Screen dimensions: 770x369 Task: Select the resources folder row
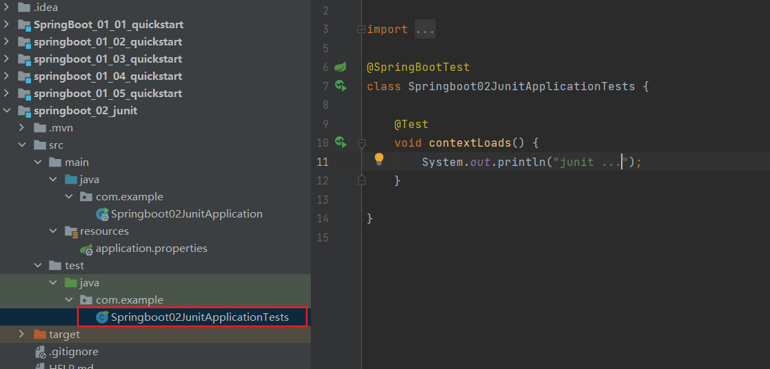click(155, 231)
